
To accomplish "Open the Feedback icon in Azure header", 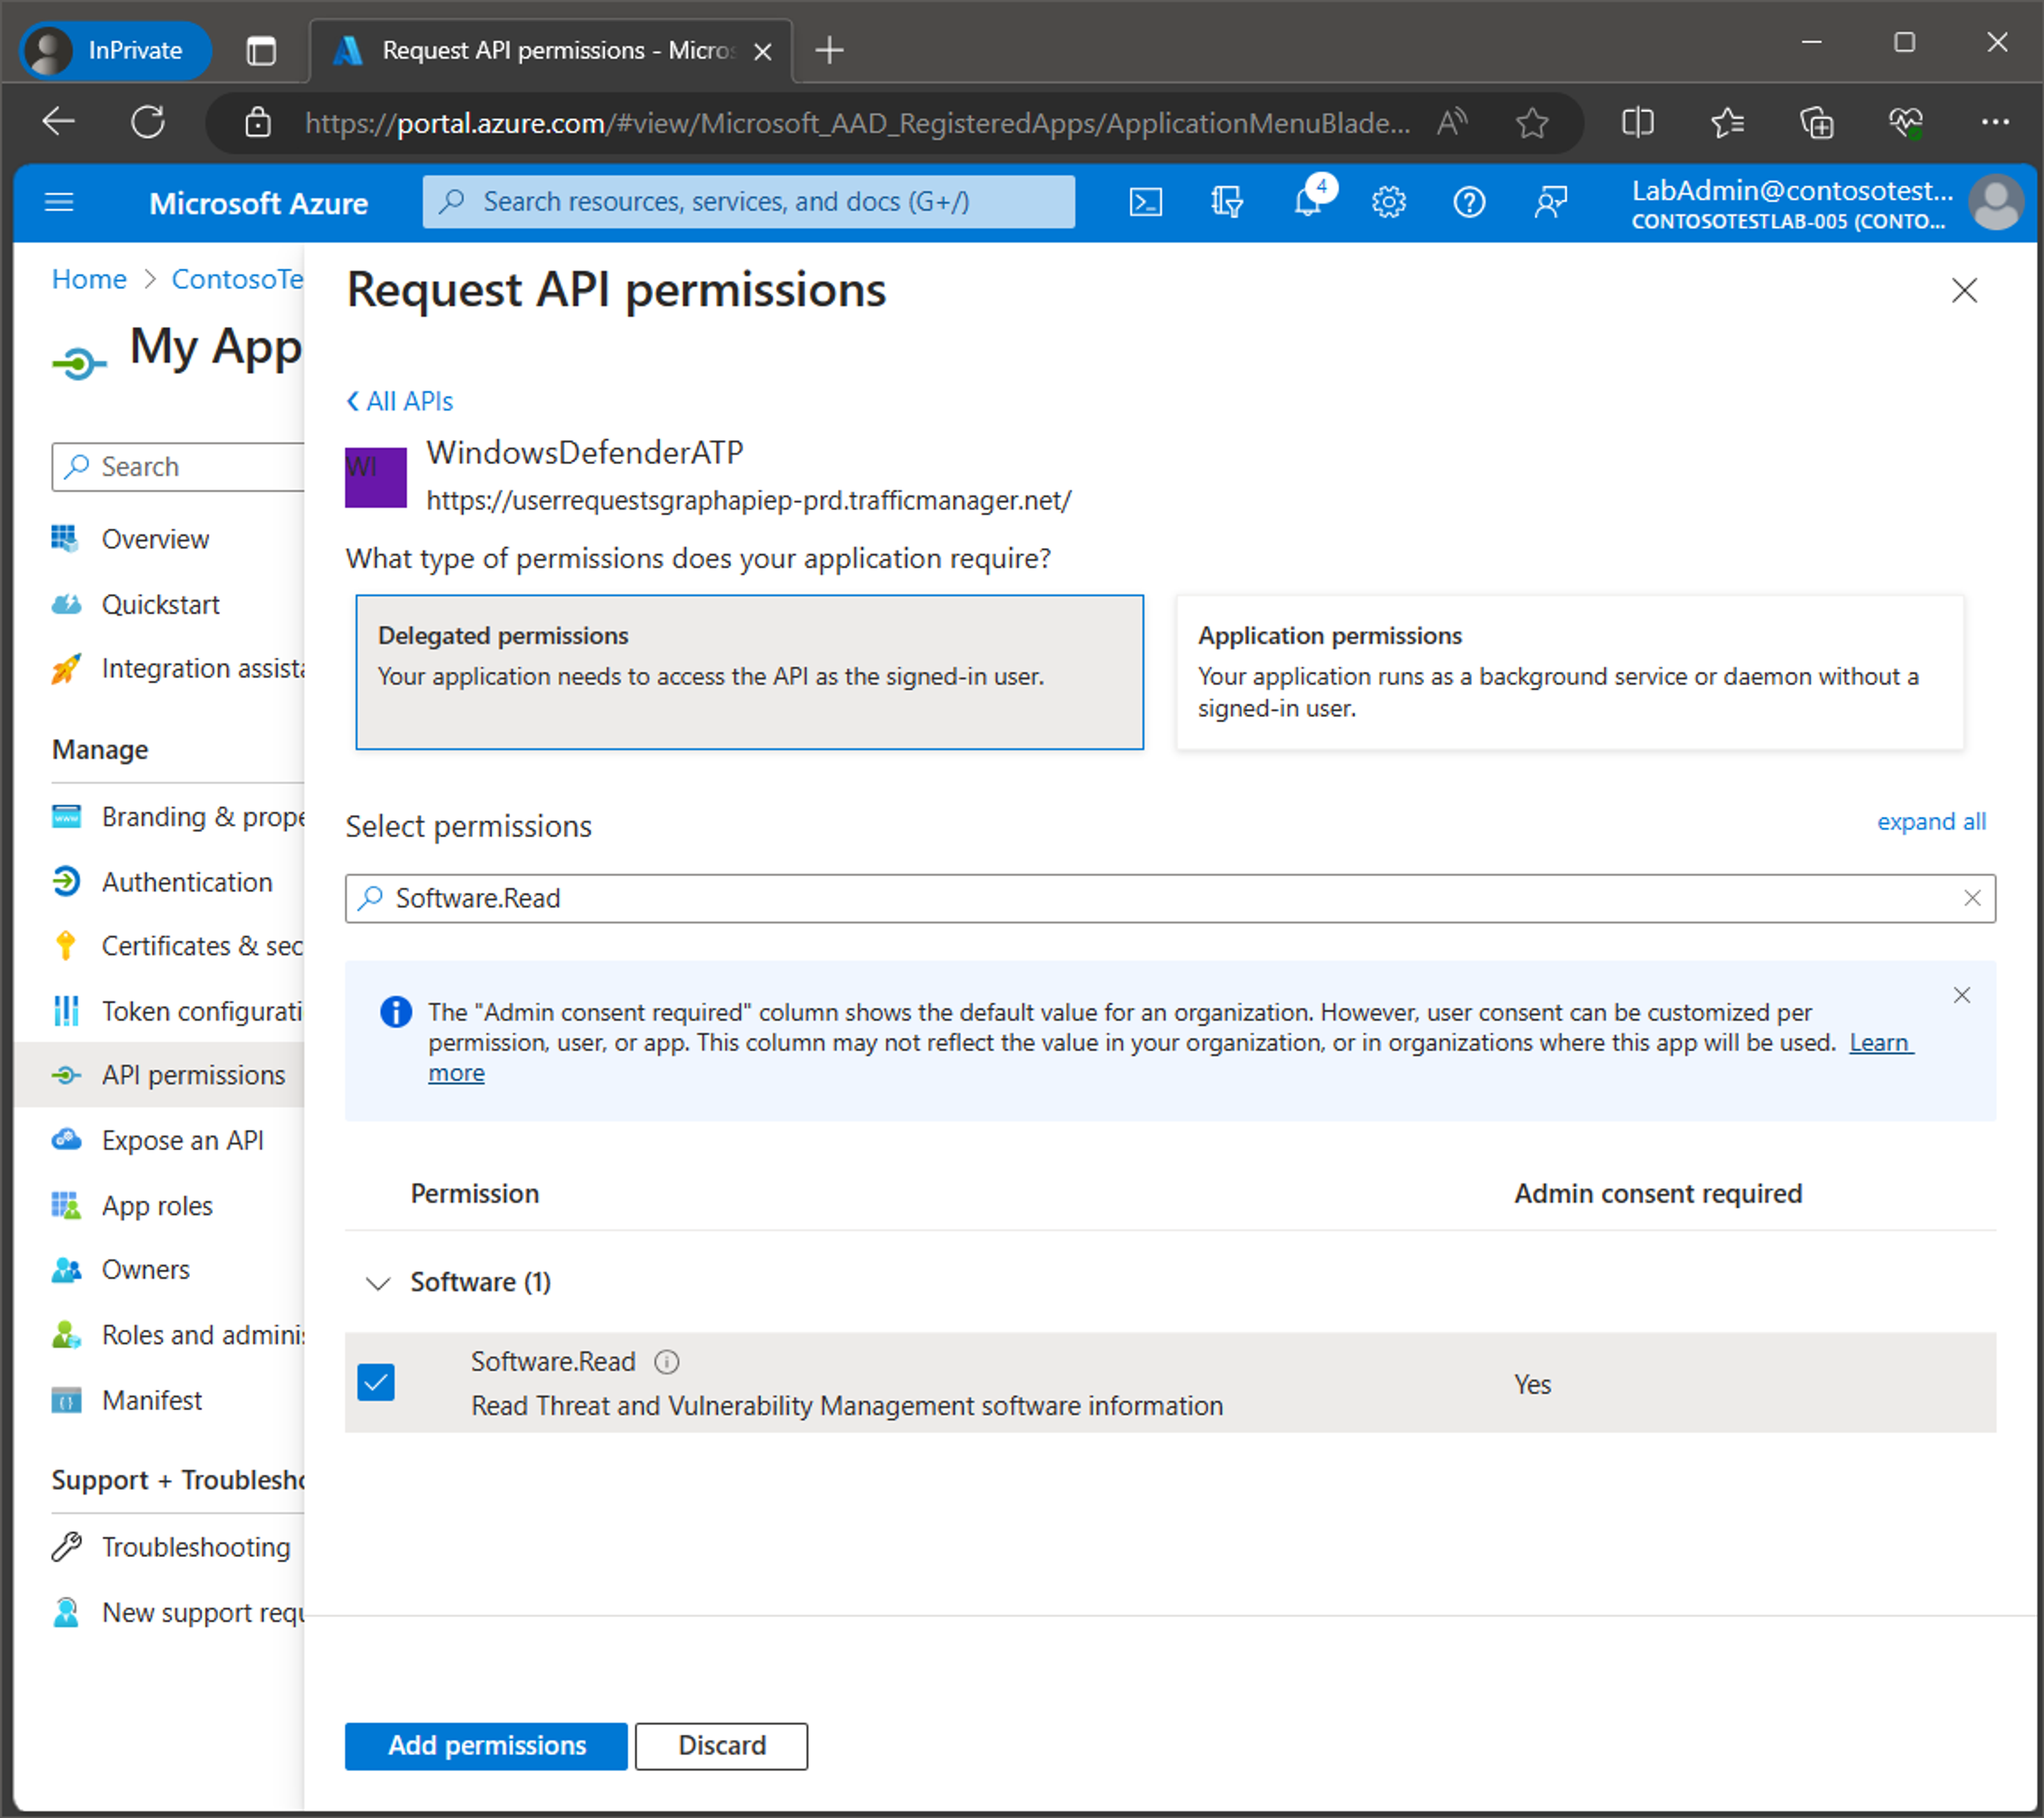I will pyautogui.click(x=1550, y=202).
